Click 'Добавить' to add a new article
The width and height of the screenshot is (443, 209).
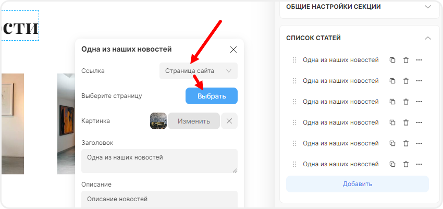[357, 184]
